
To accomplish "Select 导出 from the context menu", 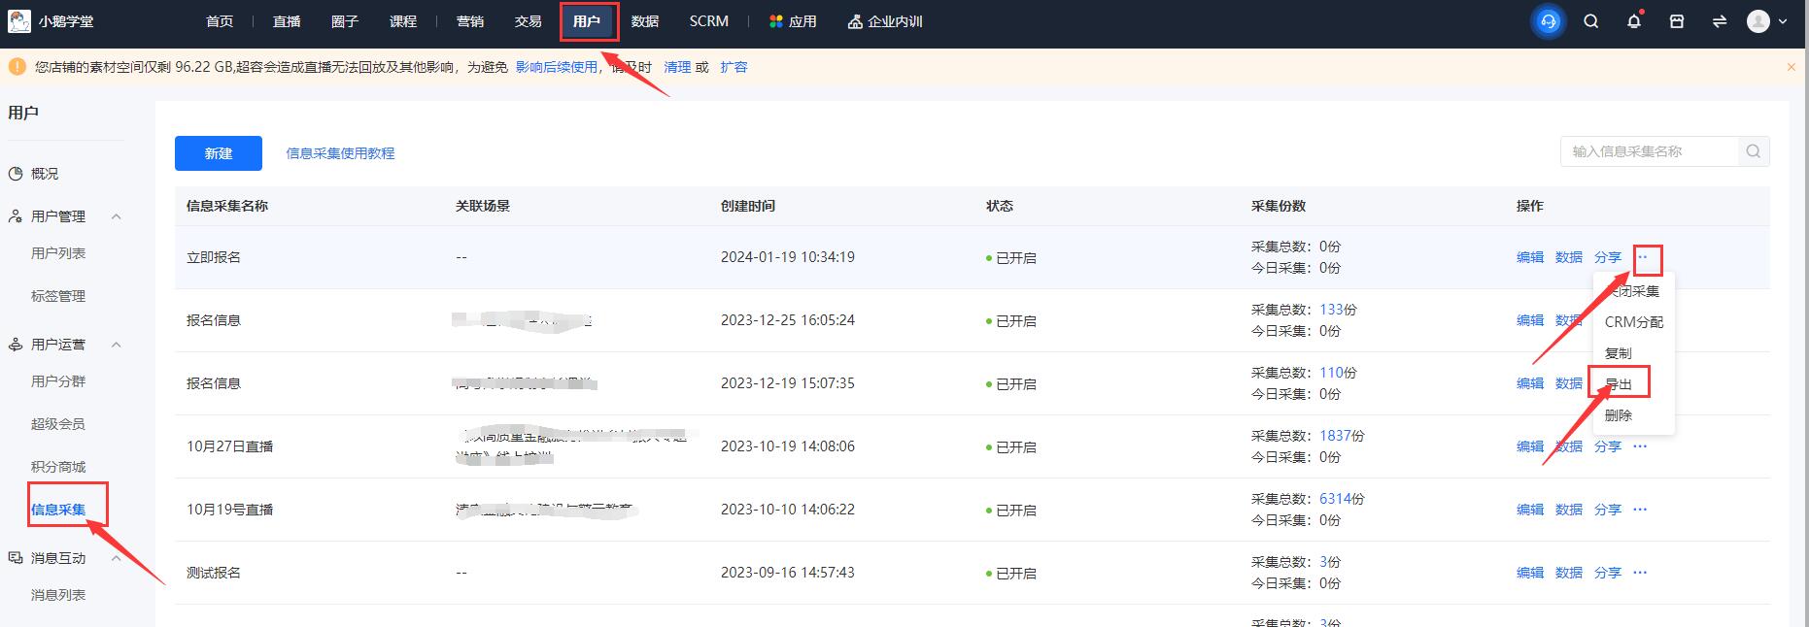I will point(1619,384).
